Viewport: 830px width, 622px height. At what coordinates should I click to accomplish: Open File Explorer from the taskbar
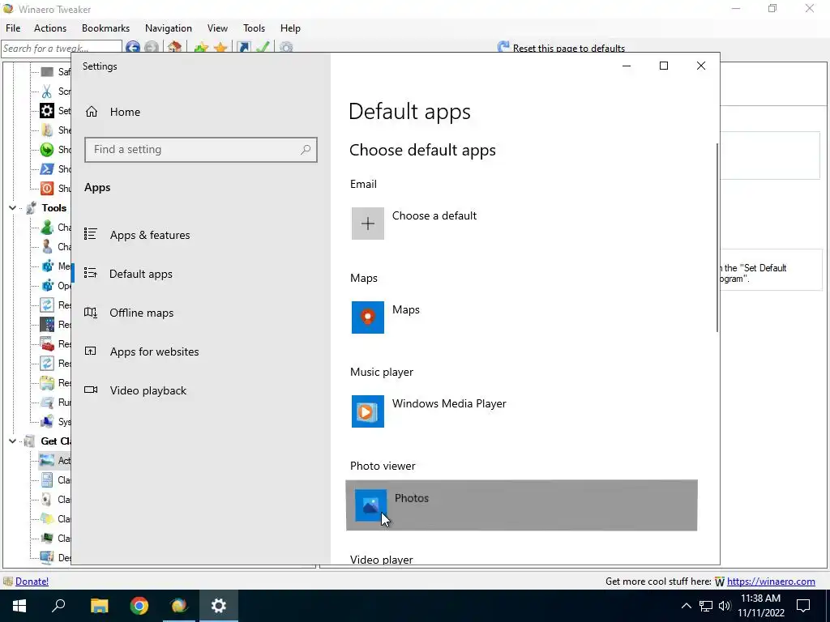99,606
